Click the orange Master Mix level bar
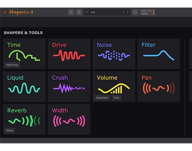 [x=154, y=12]
